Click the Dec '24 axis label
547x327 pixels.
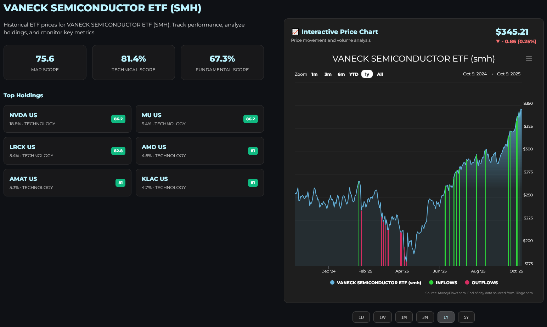click(x=328, y=271)
